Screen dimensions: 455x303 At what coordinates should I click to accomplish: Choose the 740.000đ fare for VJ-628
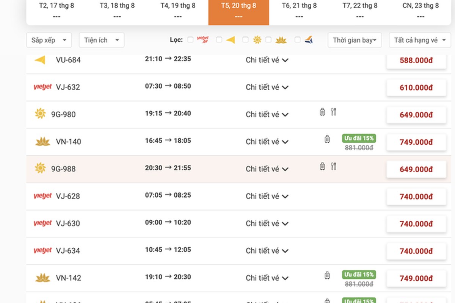[x=416, y=197]
